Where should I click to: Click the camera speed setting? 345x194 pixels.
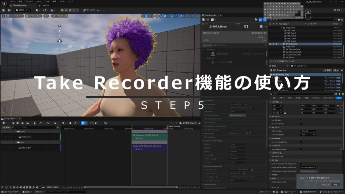click(x=191, y=16)
